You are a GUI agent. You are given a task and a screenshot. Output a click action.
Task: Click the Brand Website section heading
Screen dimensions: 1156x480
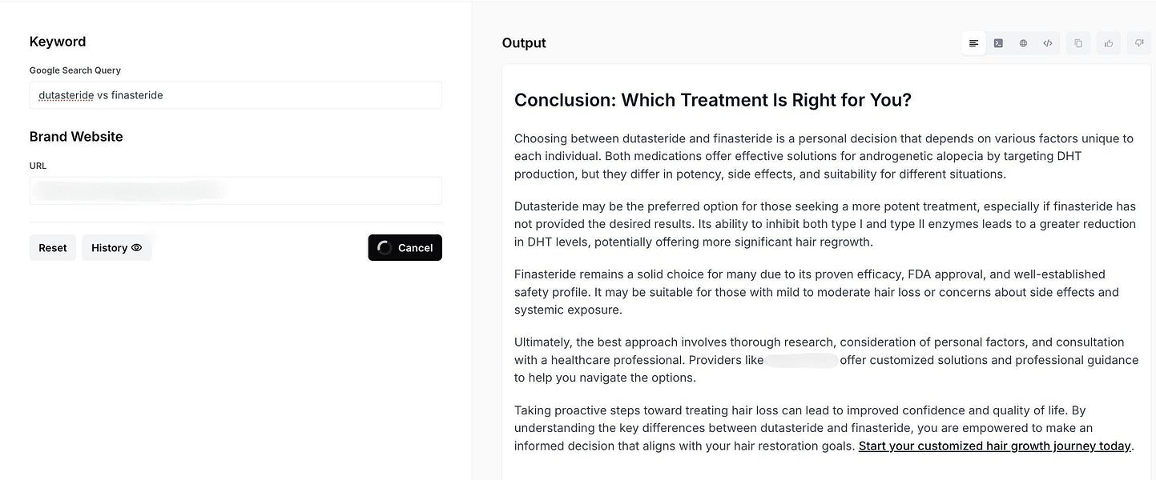[76, 137]
